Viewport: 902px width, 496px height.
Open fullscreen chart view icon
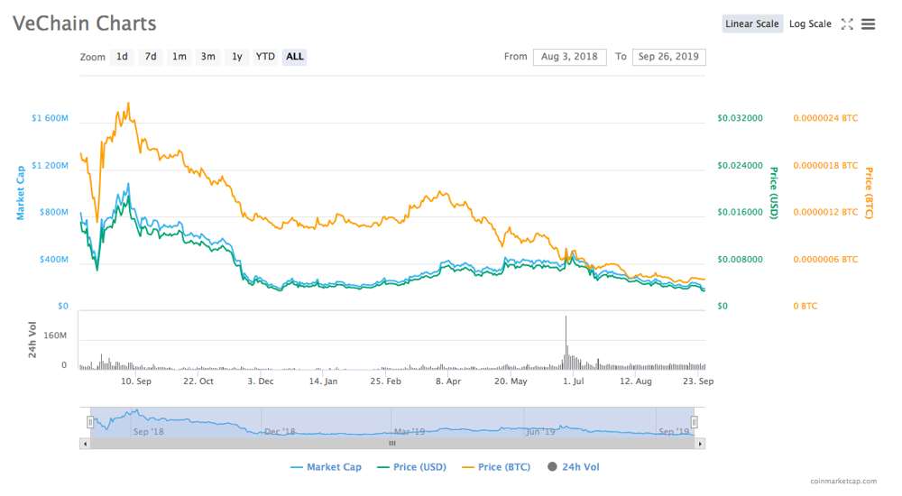click(847, 23)
